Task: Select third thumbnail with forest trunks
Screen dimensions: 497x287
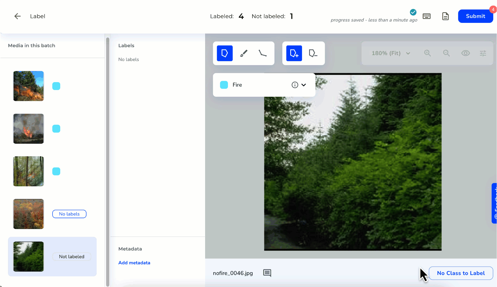Action: click(28, 171)
